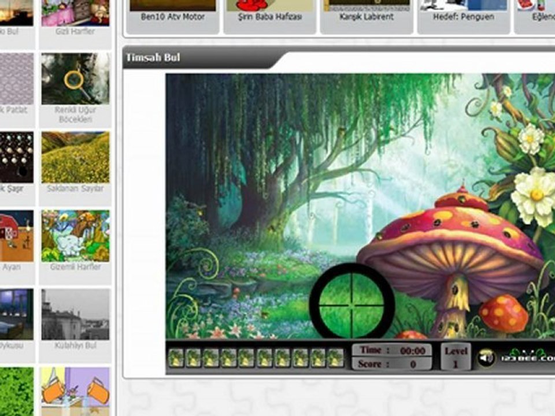Click the first crocodile slot in the game bar

point(176,357)
